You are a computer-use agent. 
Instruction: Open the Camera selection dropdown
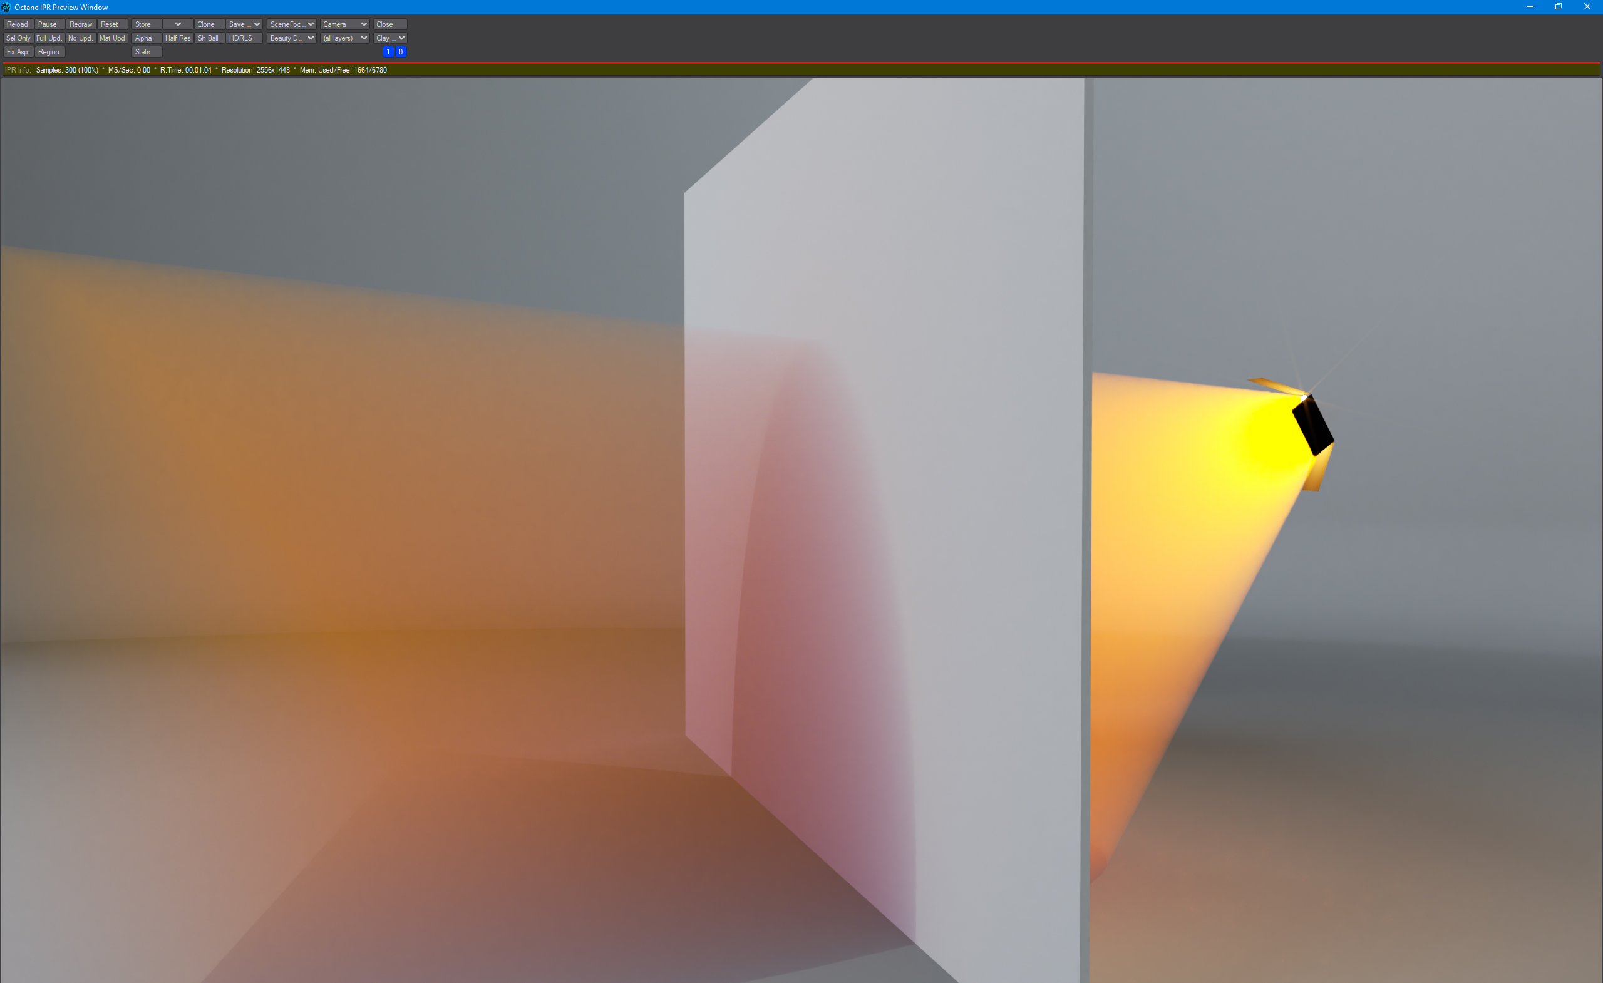345,24
